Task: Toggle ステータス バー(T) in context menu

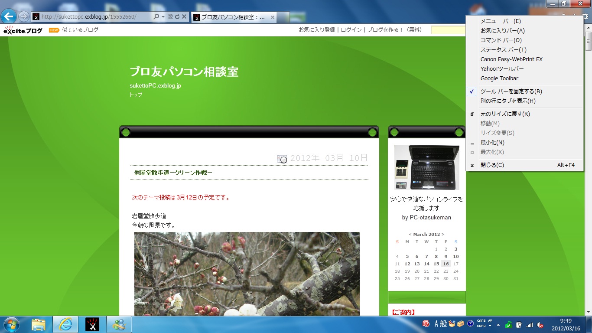Action: click(525, 49)
